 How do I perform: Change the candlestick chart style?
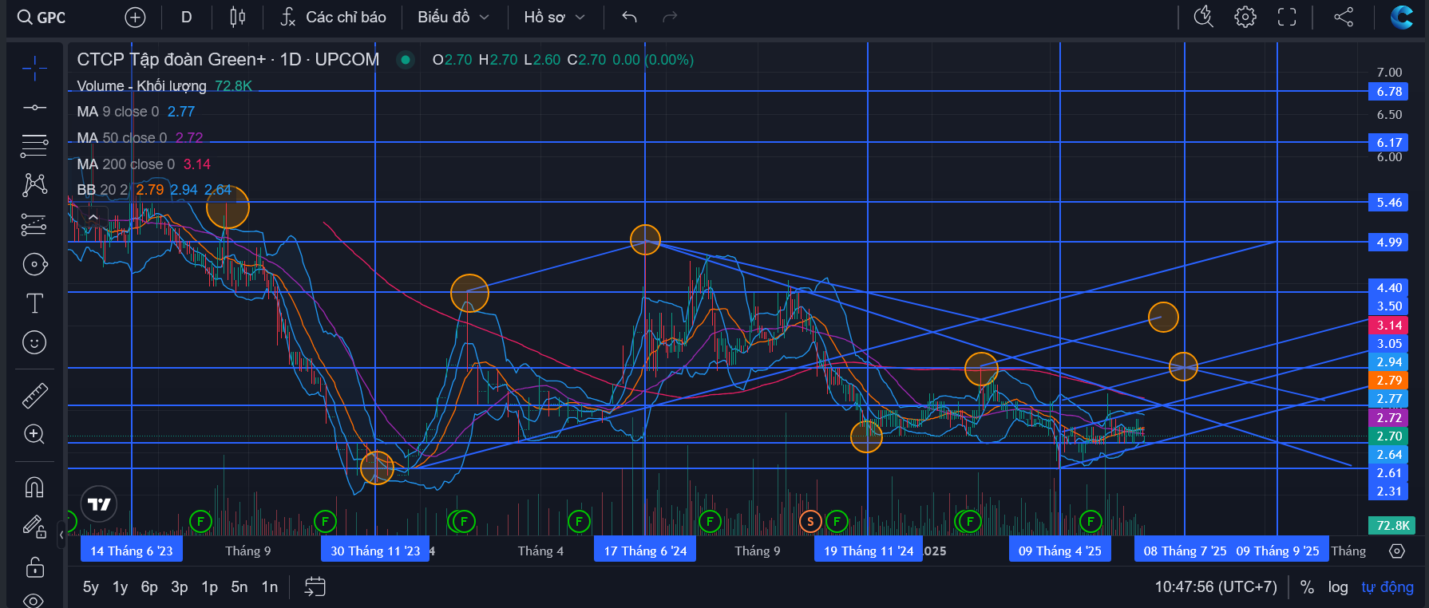point(237,17)
